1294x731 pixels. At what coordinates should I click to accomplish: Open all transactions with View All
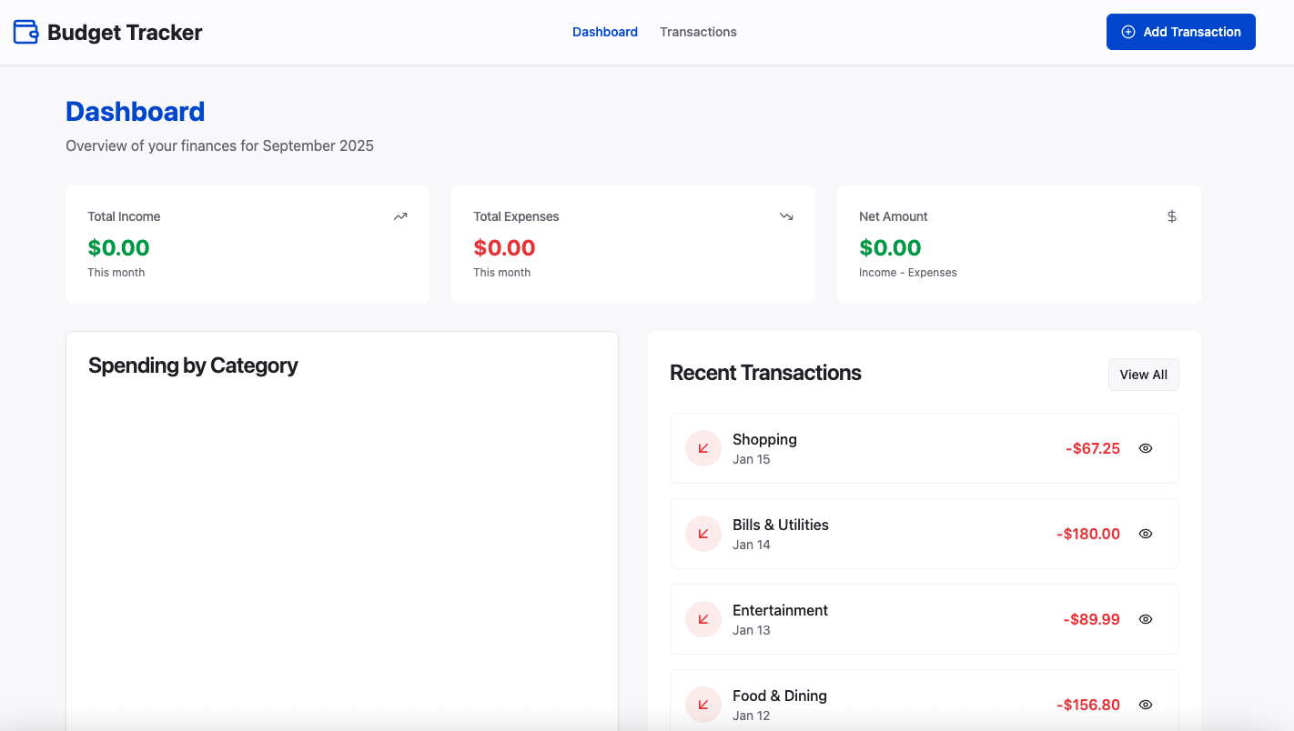click(x=1143, y=374)
